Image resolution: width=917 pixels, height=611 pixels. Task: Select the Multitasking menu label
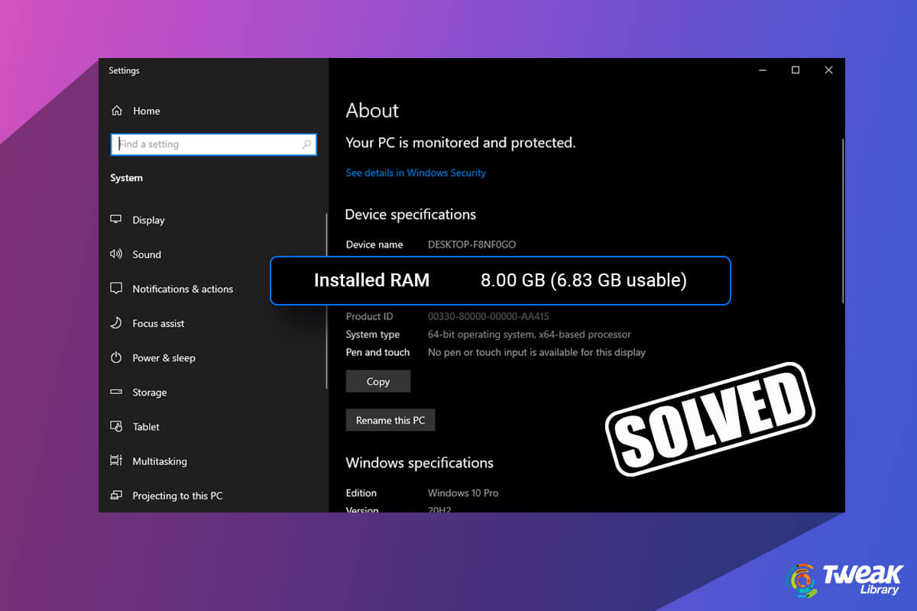[159, 461]
